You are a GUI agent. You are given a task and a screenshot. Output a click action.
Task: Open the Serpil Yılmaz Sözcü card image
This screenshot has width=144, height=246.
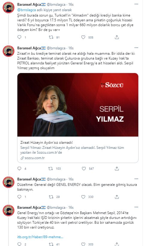pos(78,105)
